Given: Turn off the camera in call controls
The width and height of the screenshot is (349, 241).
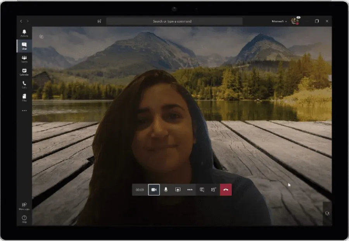Looking at the screenshot, I should point(154,190).
